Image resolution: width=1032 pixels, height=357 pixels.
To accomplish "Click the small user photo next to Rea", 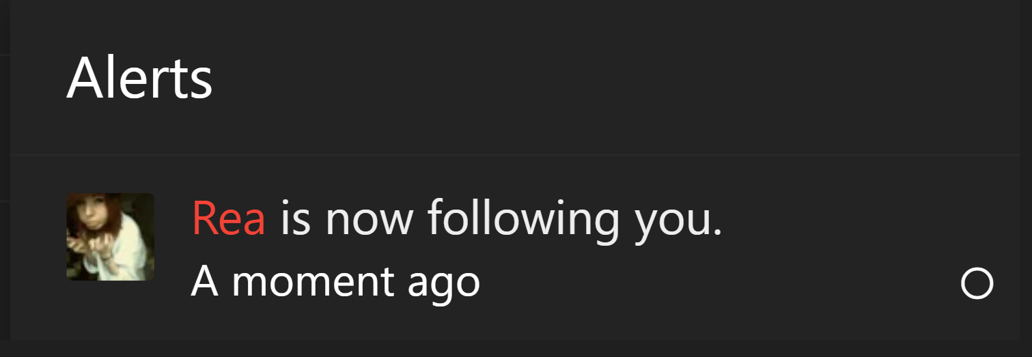I will 110,237.
